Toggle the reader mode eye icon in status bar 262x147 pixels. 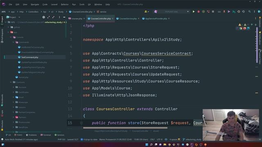pyautogui.click(x=166, y=139)
